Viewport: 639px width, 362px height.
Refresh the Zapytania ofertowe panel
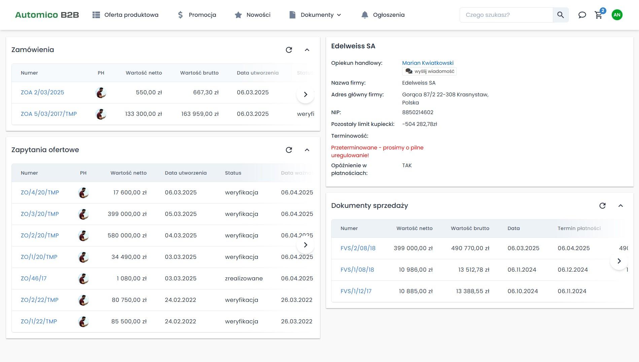(289, 150)
